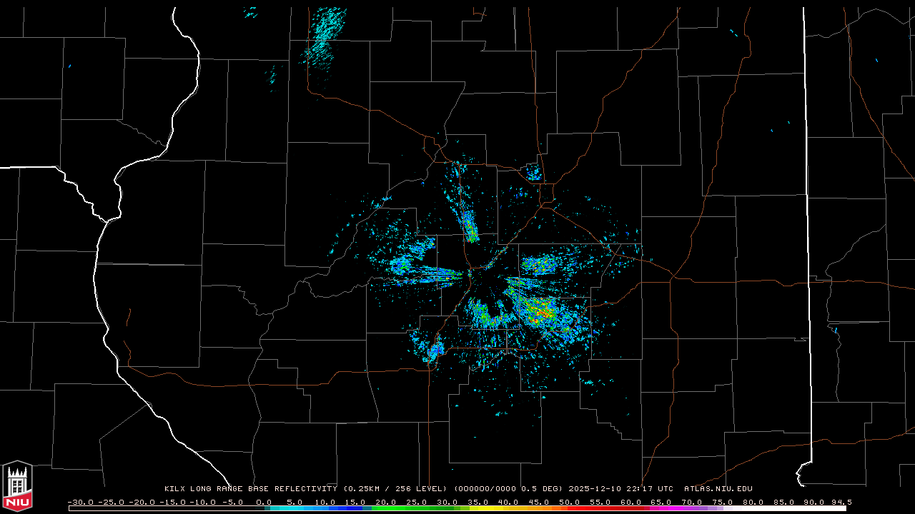915x514 pixels.
Task: Click the 85.0 dBZ scale label
Action: pos(784,502)
